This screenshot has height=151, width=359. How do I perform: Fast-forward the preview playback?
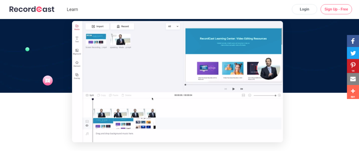(242, 89)
